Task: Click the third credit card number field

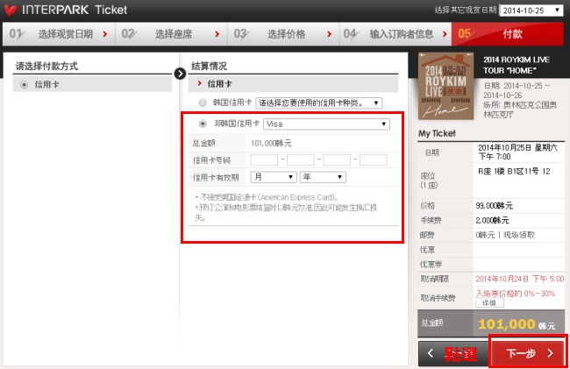Action: click(x=337, y=160)
